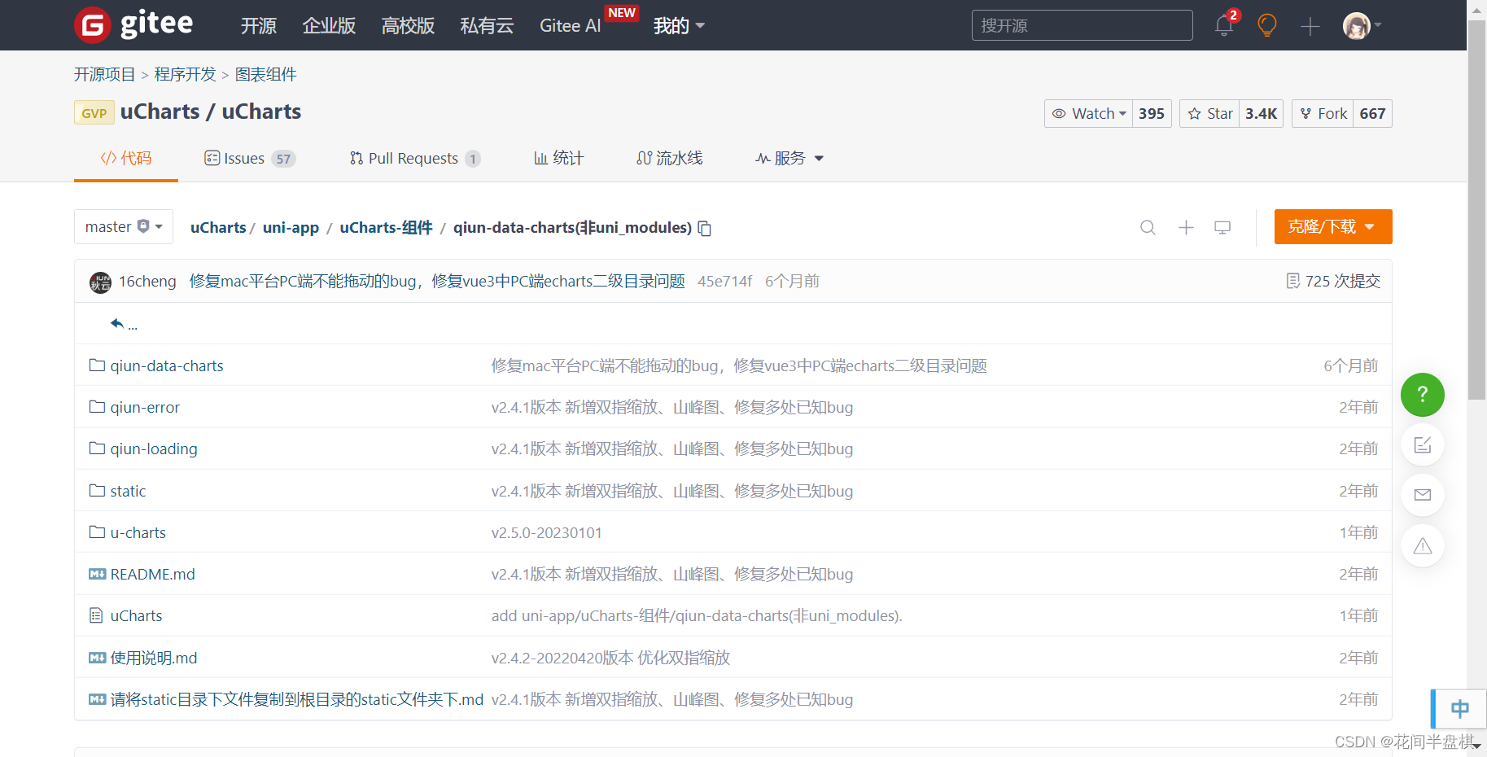Click the mail icon on sidebar
The height and width of the screenshot is (757, 1487).
[x=1423, y=495]
